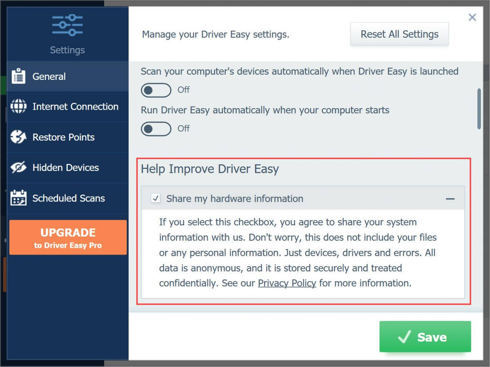Click the General clipboard icon
The height and width of the screenshot is (367, 490).
(x=18, y=76)
